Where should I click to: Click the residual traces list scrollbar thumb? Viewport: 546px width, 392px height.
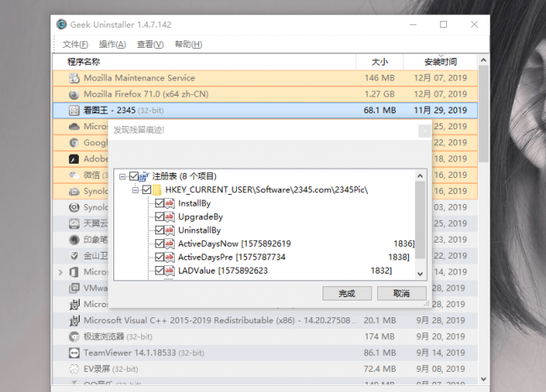point(420,220)
